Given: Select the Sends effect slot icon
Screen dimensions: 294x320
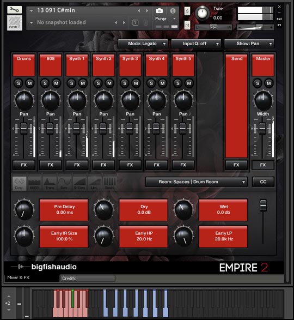Looking at the screenshot, I should [109, 184].
